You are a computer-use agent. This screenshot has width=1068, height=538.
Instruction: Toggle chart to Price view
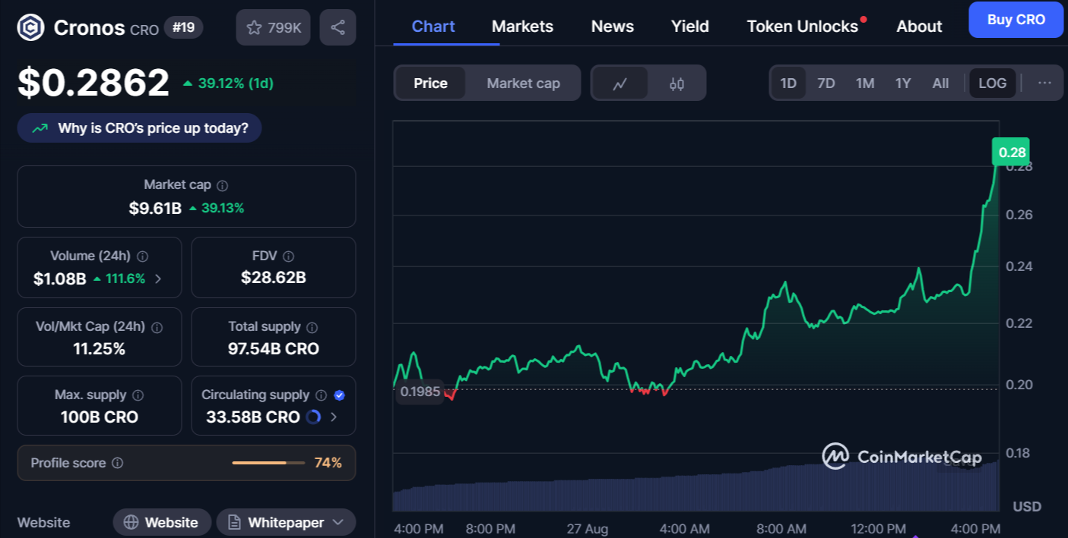pyautogui.click(x=430, y=83)
